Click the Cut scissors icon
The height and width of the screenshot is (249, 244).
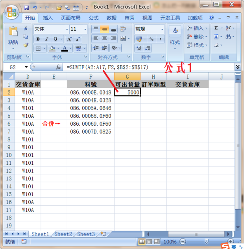click(26, 28)
